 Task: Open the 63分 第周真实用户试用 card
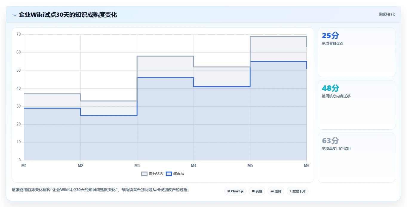(x=357, y=157)
